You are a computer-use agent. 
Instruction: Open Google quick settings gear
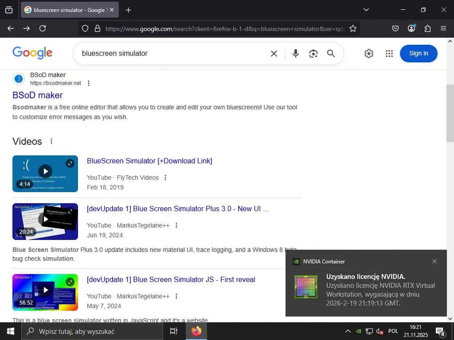[x=368, y=54]
